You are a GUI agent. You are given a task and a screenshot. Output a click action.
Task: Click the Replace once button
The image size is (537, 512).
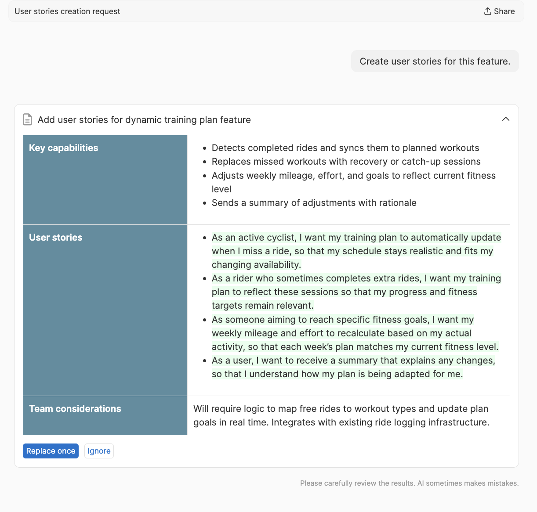click(51, 451)
